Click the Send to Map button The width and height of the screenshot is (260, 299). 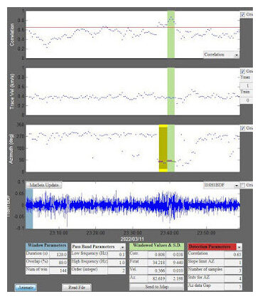pos(156,287)
